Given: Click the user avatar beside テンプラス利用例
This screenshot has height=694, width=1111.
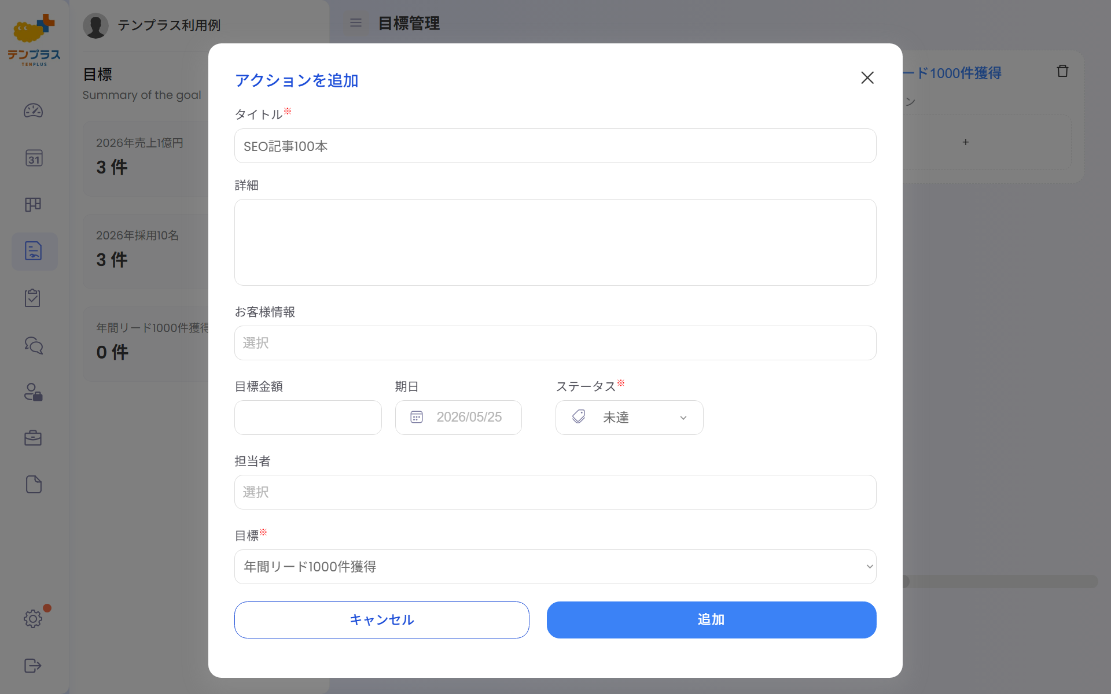Looking at the screenshot, I should click(x=95, y=25).
